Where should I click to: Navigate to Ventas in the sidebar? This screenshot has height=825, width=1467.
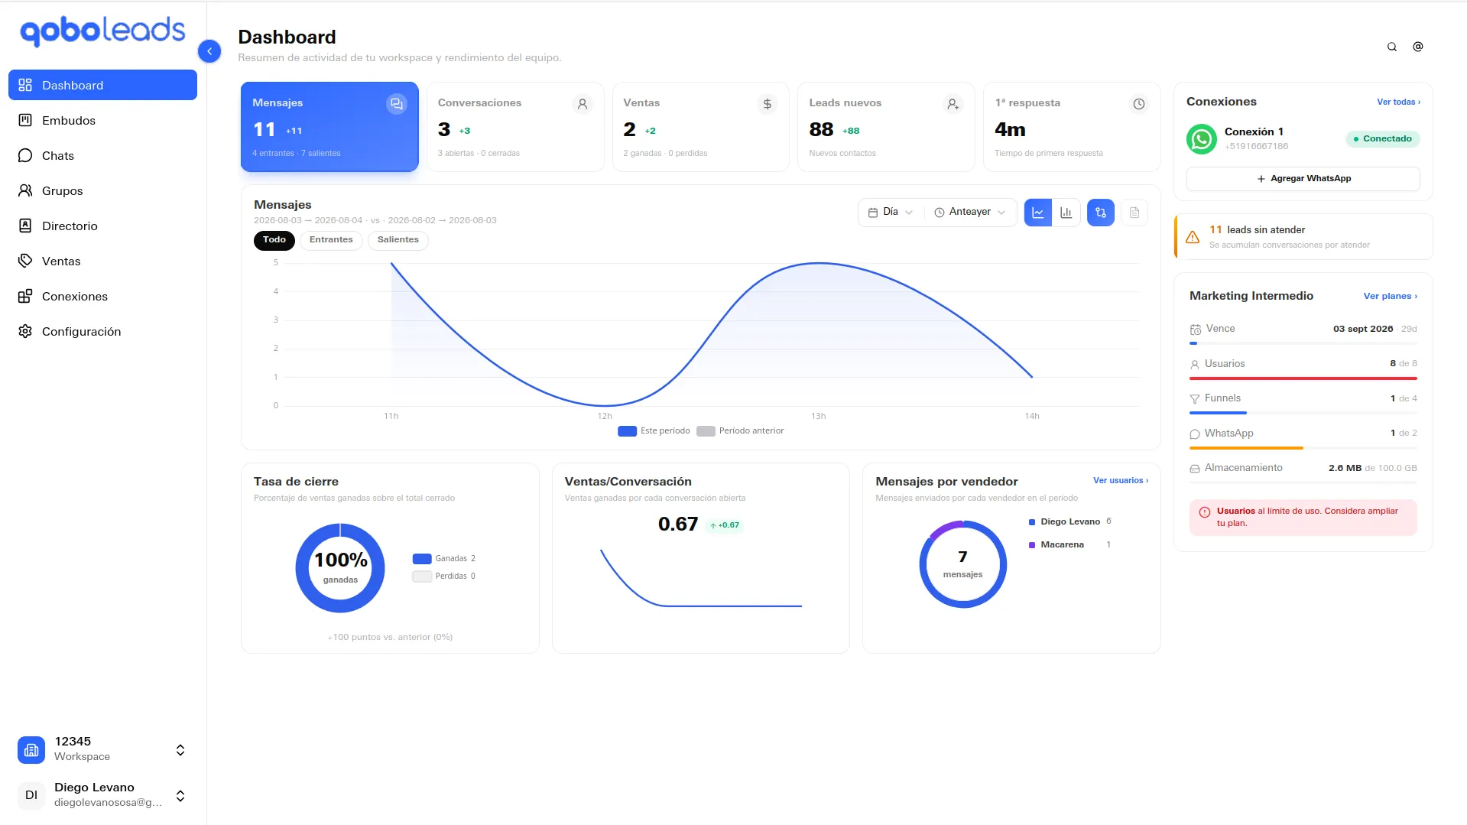click(102, 261)
